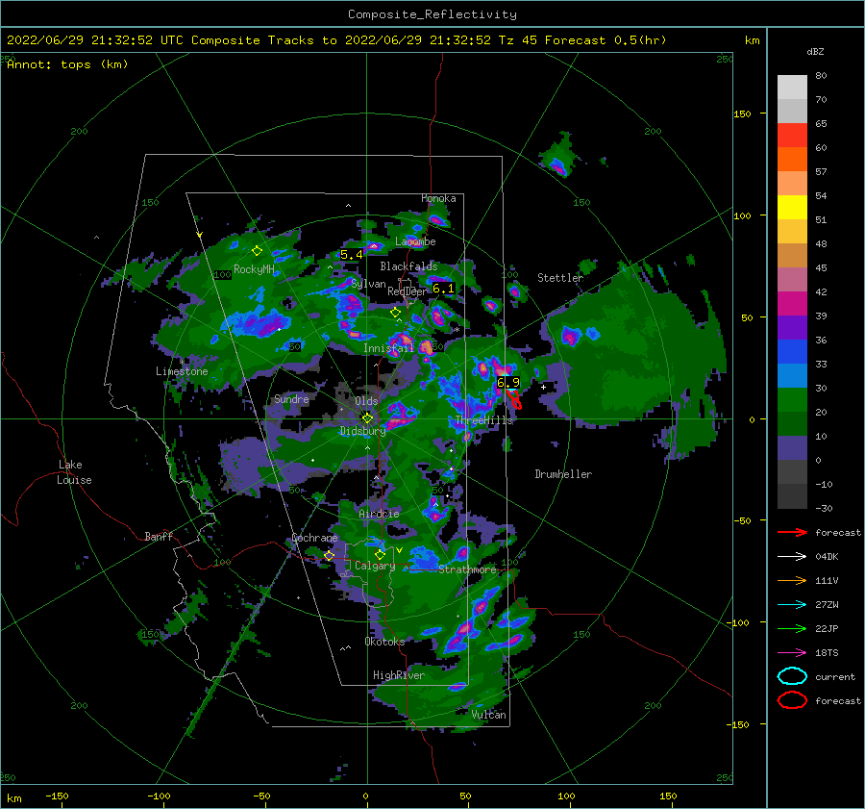Click the red forecast track ellipse below 6.9
The image size is (865, 809).
pyautogui.click(x=515, y=400)
